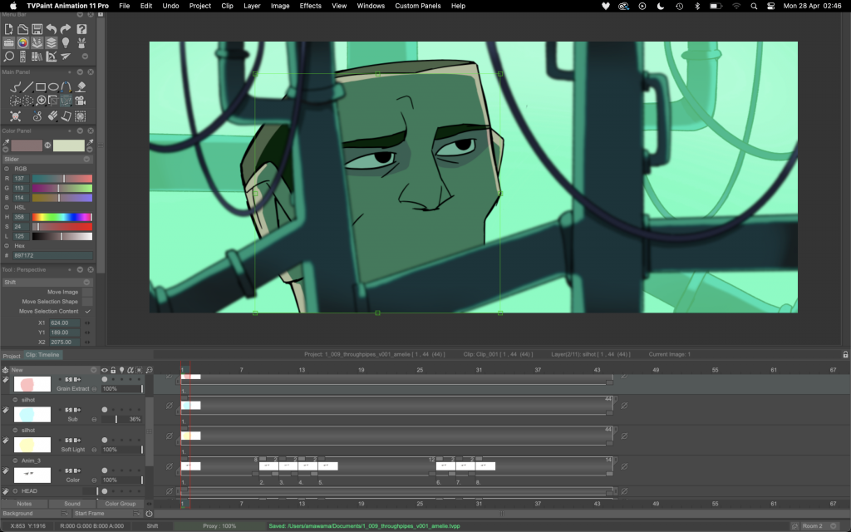Select the Spline curve tool

pyautogui.click(x=66, y=86)
